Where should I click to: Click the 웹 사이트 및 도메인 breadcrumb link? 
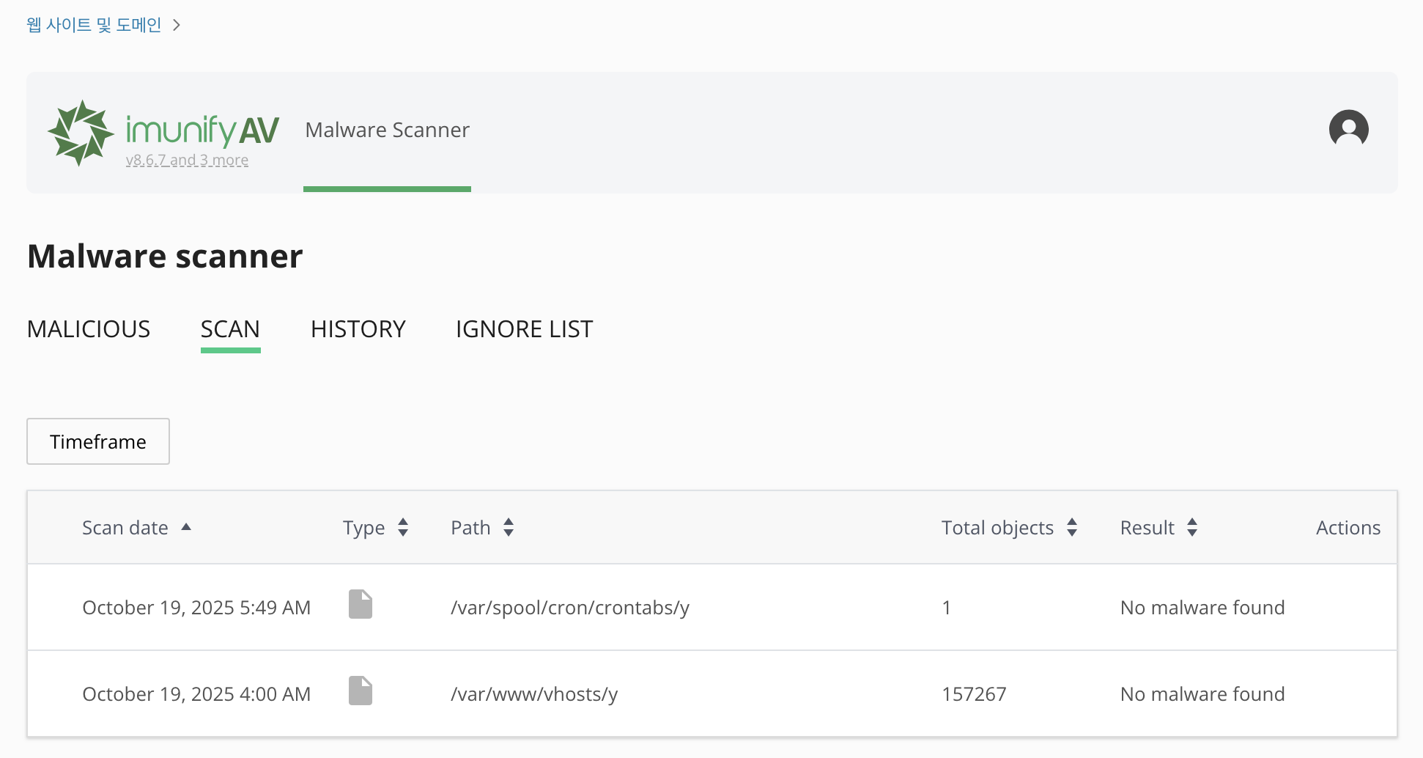(x=94, y=26)
